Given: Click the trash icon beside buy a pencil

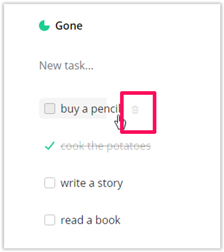Looking at the screenshot, I should point(135,110).
